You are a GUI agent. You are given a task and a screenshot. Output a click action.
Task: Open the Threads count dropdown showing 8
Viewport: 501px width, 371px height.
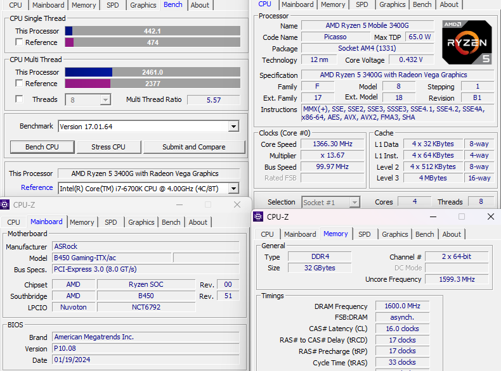(x=88, y=100)
